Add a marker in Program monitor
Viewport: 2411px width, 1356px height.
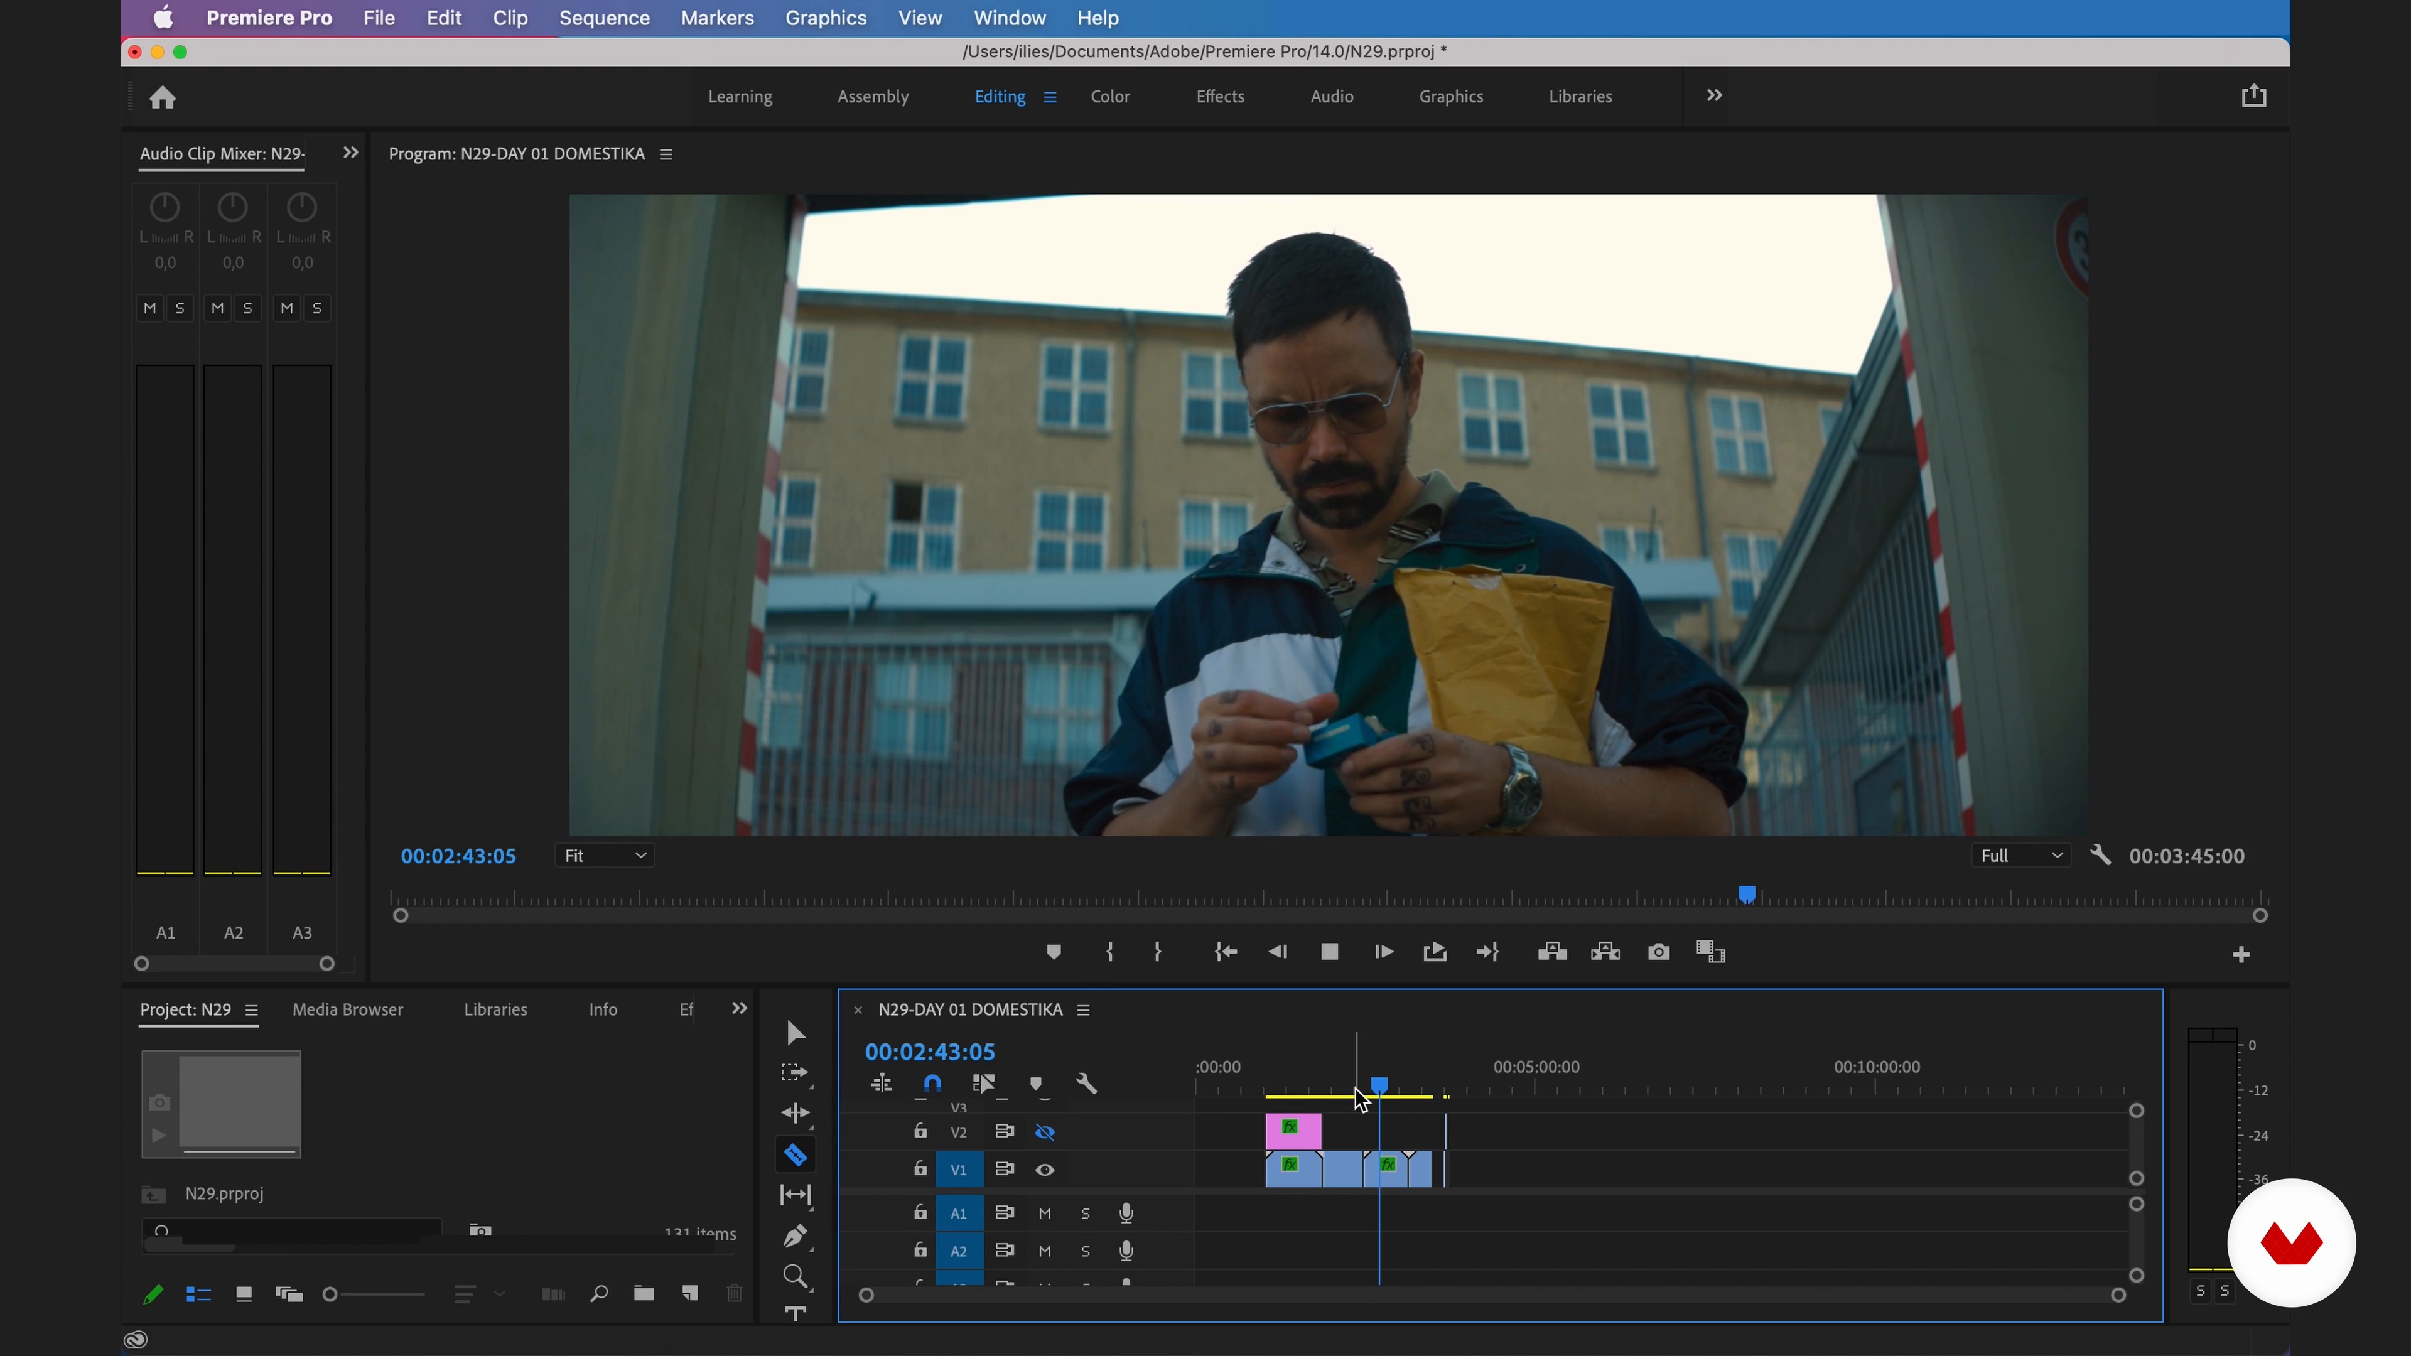1054,952
